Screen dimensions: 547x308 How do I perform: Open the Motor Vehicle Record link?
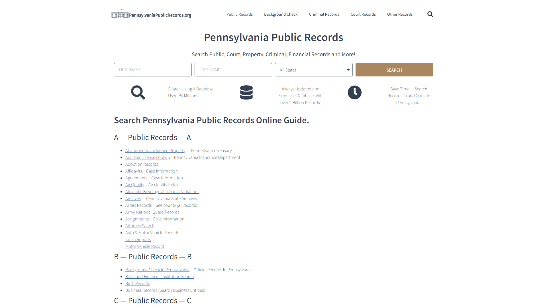coord(145,246)
